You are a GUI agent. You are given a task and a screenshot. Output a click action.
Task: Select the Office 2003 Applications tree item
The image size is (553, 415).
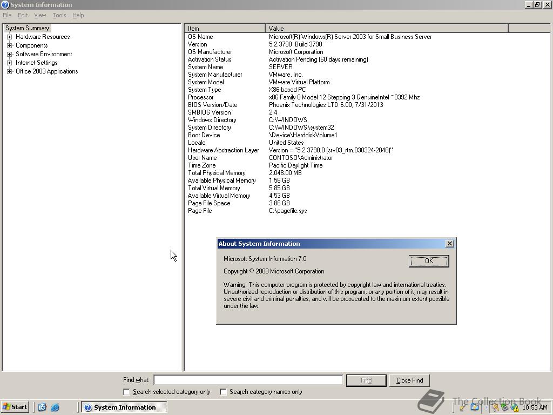tap(46, 71)
